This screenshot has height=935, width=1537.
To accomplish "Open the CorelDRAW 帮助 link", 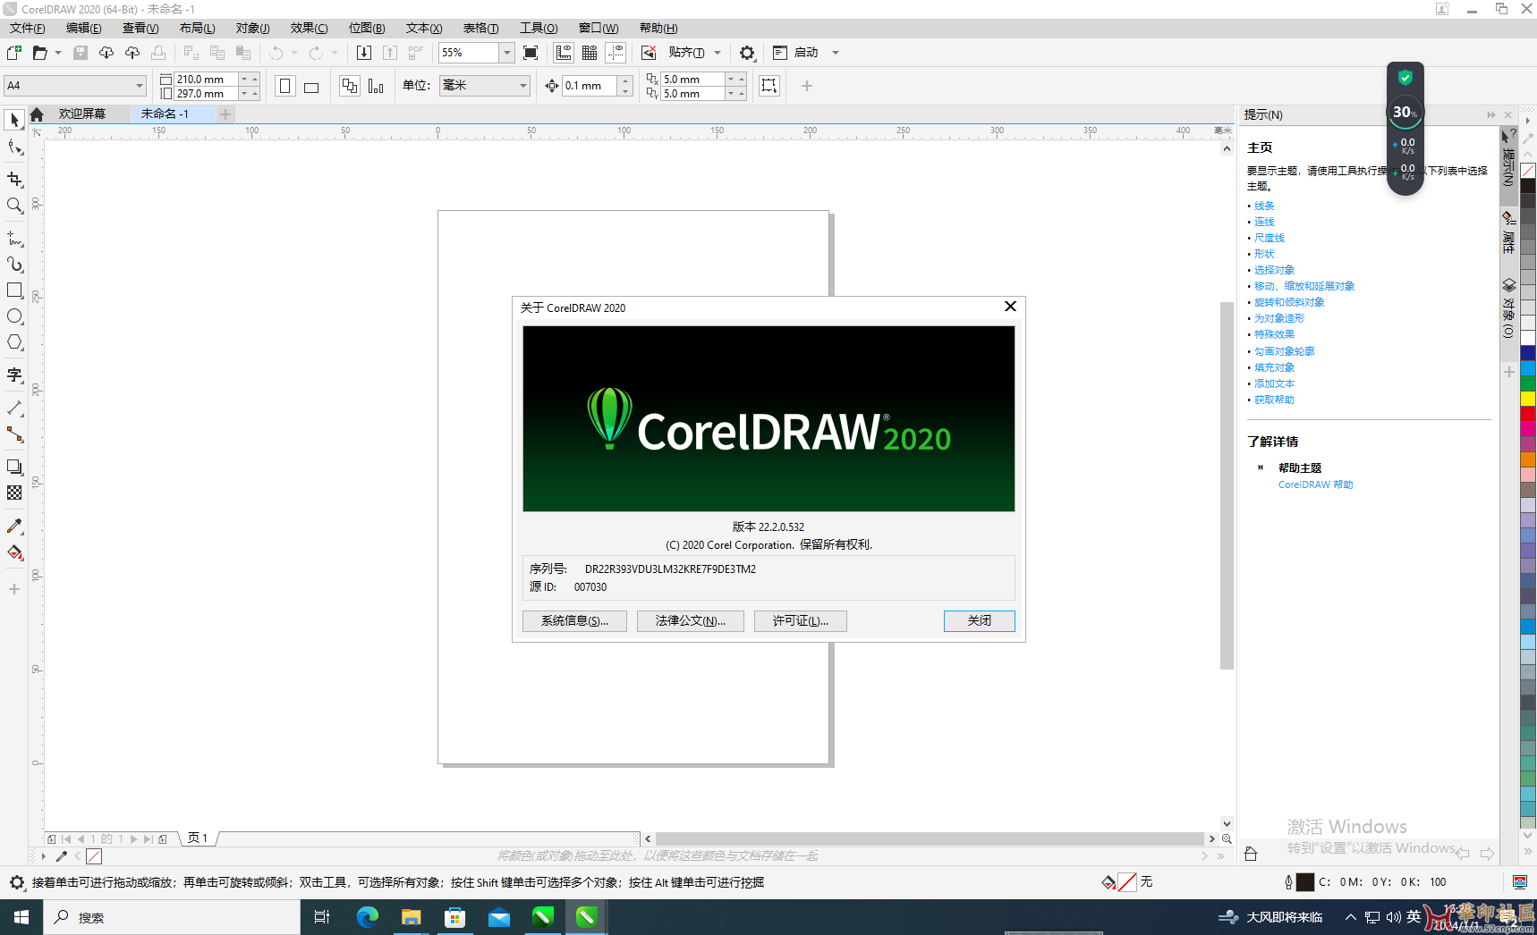I will (x=1315, y=484).
